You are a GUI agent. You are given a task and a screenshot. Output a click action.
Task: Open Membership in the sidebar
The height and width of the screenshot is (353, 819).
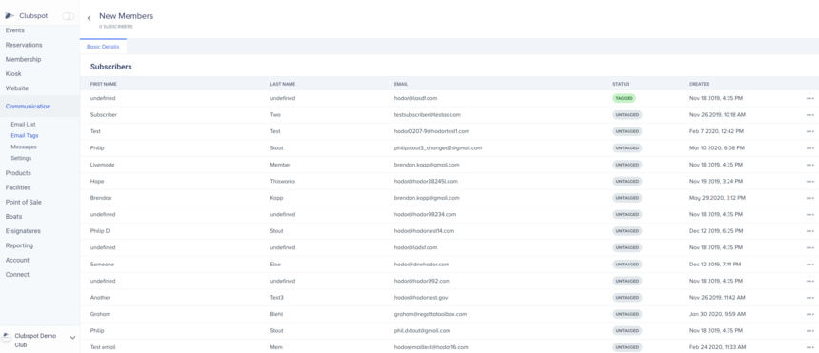point(24,60)
